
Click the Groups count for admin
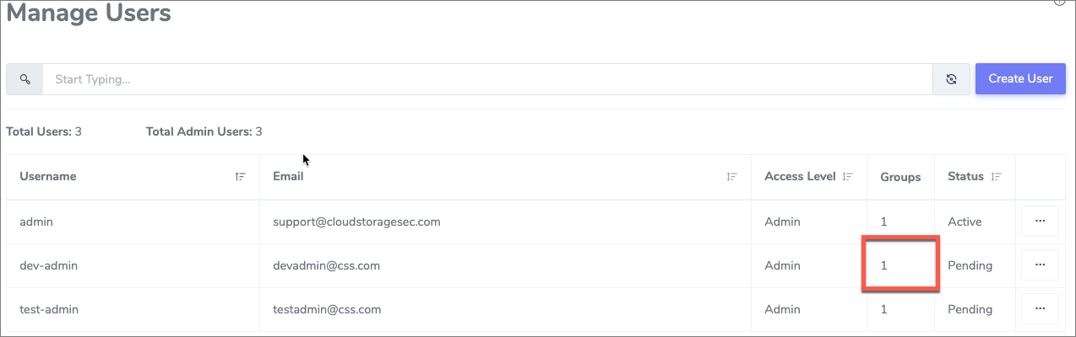(x=884, y=222)
